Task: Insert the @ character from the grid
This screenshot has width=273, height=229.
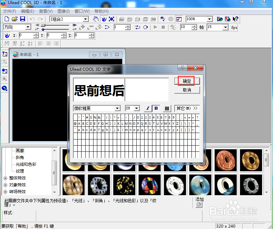Action: point(75,124)
